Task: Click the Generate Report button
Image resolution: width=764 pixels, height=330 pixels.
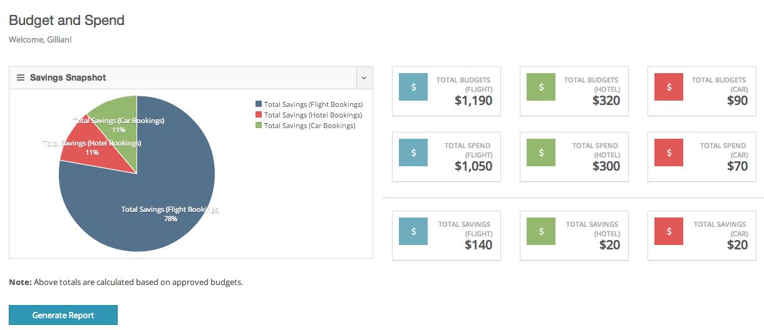Action: coord(63,315)
